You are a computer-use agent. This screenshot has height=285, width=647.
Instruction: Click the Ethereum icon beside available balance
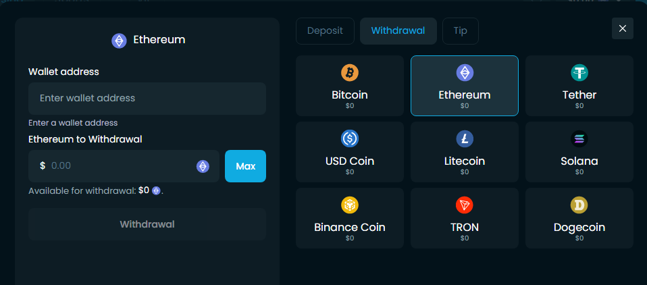click(156, 191)
